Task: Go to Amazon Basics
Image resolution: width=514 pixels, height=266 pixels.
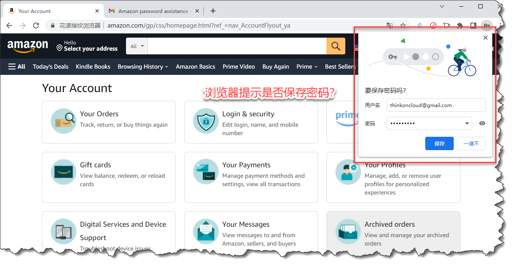Action: tap(195, 66)
